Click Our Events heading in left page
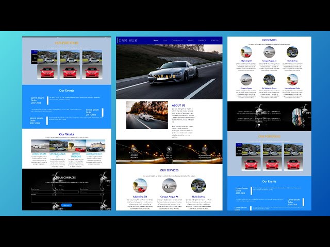 [x=67, y=91]
